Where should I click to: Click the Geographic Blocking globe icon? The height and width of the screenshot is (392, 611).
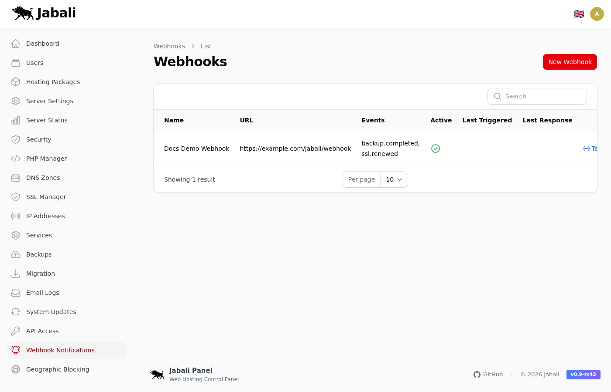(x=16, y=369)
